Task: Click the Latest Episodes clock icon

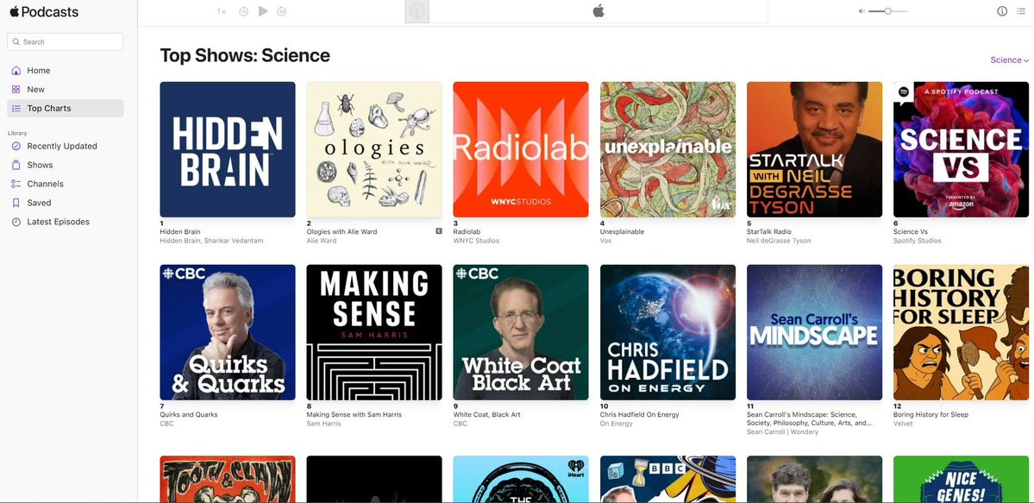Action: 16,222
